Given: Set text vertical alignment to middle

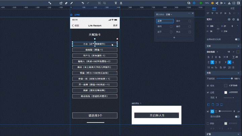Looking at the screenshot, I should 229,62.
